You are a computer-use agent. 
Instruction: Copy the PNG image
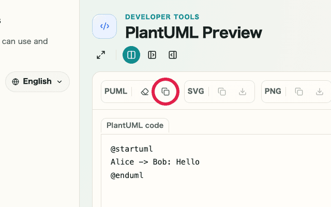(x=299, y=92)
